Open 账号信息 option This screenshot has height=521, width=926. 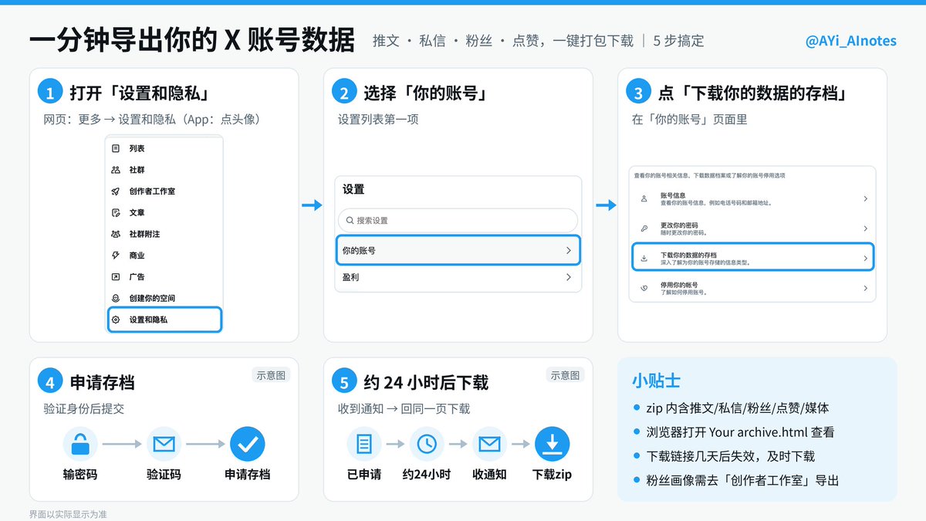coord(752,198)
